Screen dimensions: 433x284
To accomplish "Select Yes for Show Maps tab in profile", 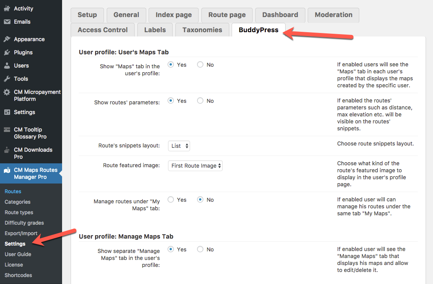I will 171,65.
